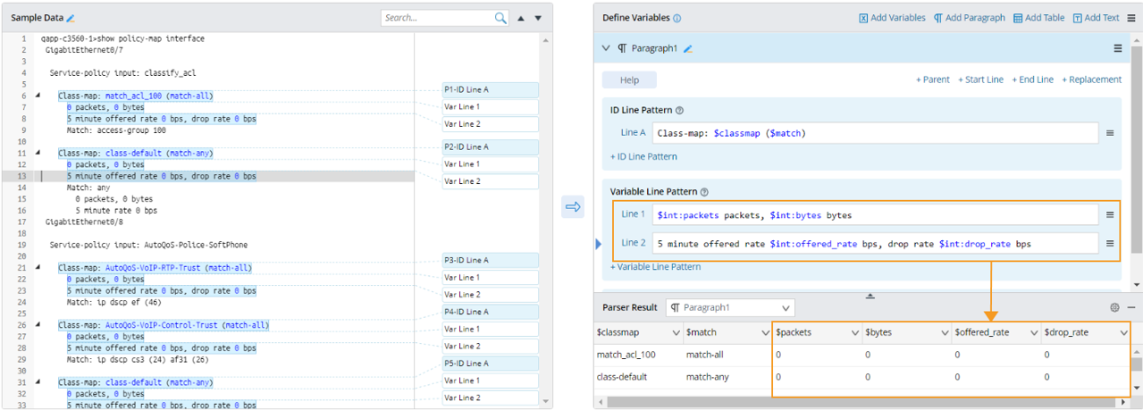
Task: Click Parser Result vertical scrollbar thumb
Action: 1137,364
